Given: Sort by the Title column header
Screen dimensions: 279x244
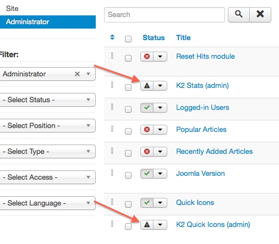Looking at the screenshot, I should tap(183, 37).
